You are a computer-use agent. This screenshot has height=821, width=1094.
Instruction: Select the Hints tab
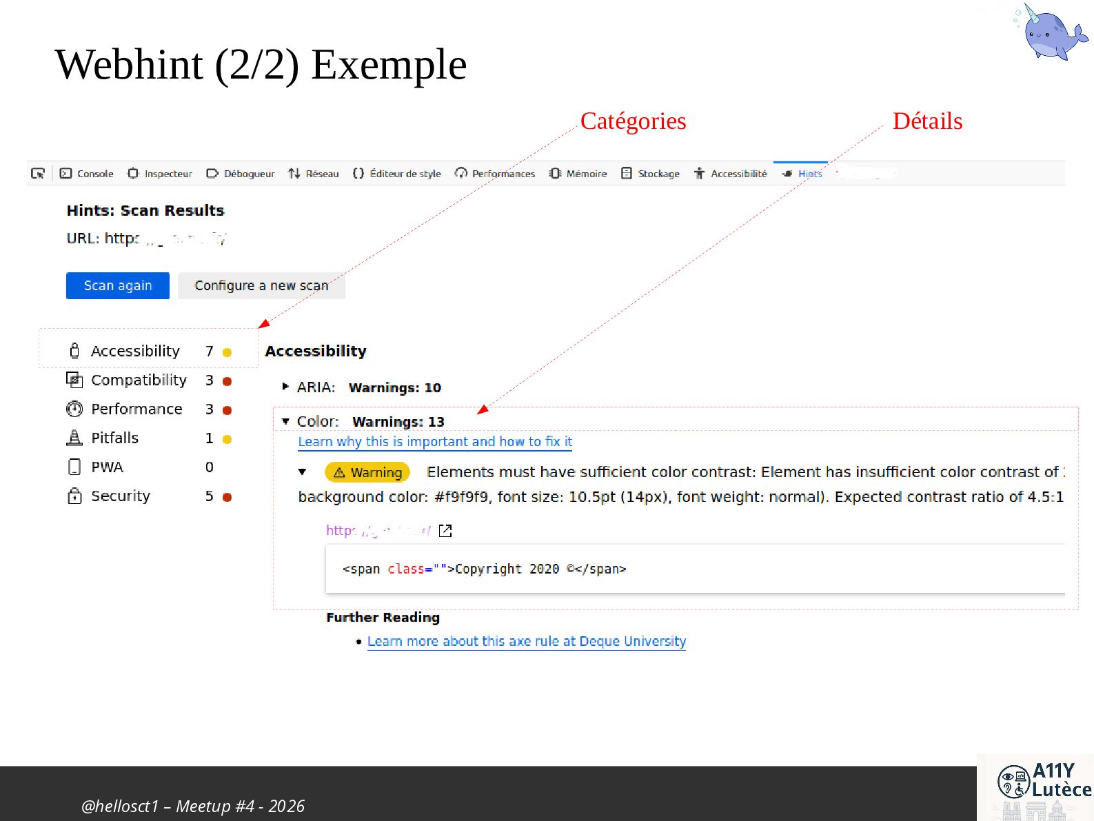[802, 174]
